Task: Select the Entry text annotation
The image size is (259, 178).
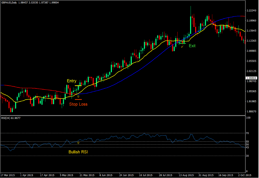Action: (x=71, y=81)
